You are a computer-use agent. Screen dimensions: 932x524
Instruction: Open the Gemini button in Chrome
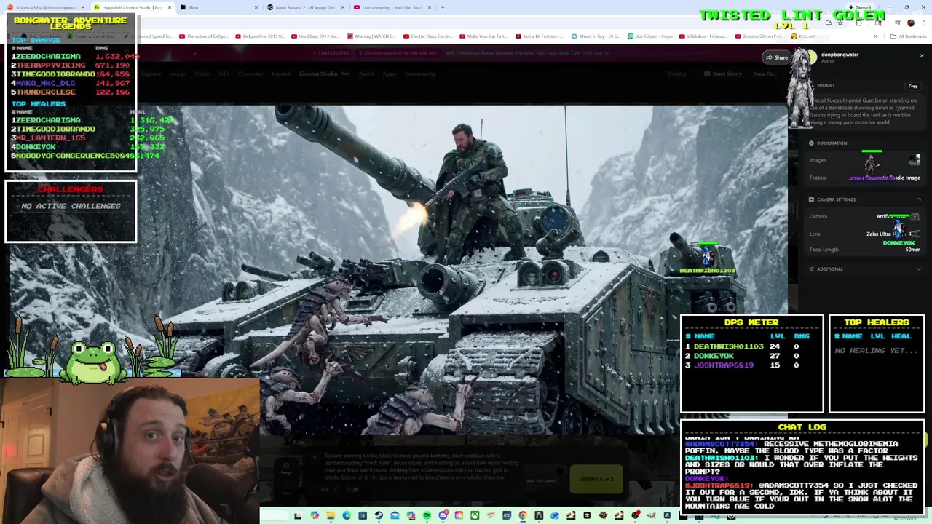(x=861, y=7)
